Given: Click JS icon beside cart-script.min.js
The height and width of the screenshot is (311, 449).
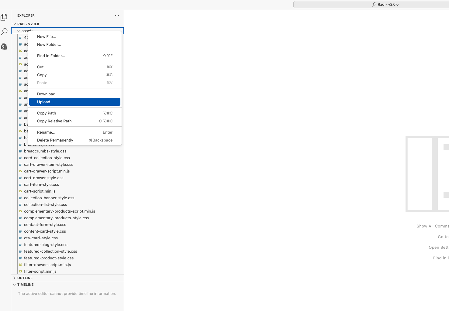Looking at the screenshot, I should tap(20, 191).
